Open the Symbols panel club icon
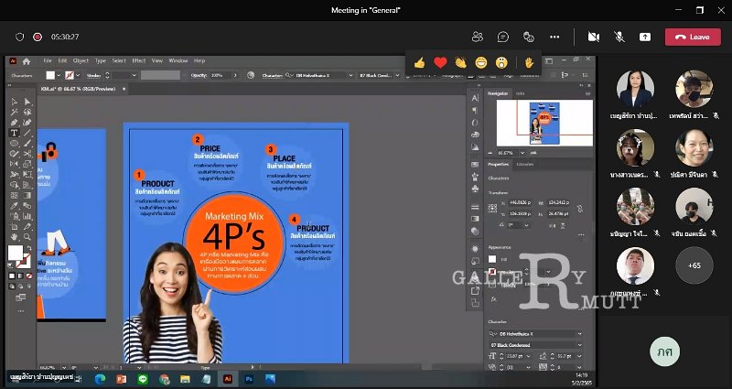Viewport: 732px width, 389px height. pos(475,189)
